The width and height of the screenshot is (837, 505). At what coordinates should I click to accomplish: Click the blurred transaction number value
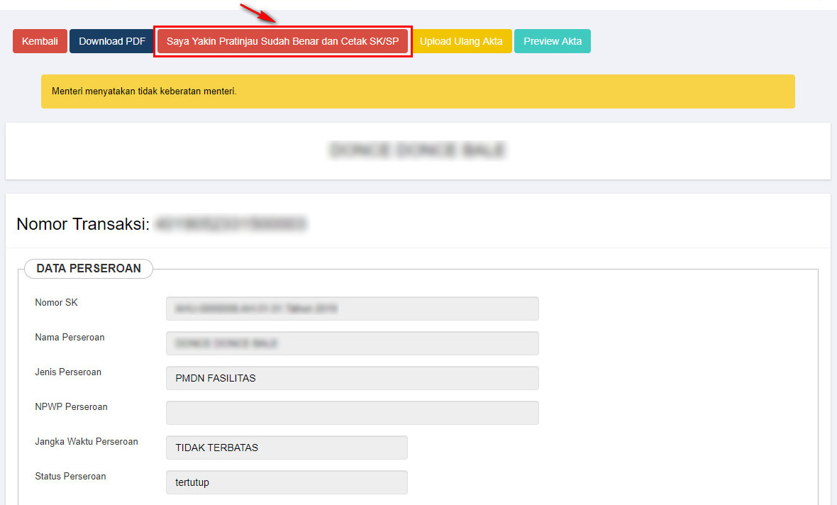[231, 224]
